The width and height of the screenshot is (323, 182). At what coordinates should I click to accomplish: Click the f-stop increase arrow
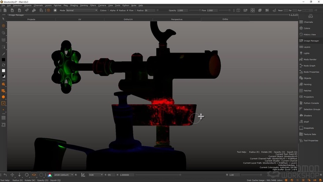(118, 175)
